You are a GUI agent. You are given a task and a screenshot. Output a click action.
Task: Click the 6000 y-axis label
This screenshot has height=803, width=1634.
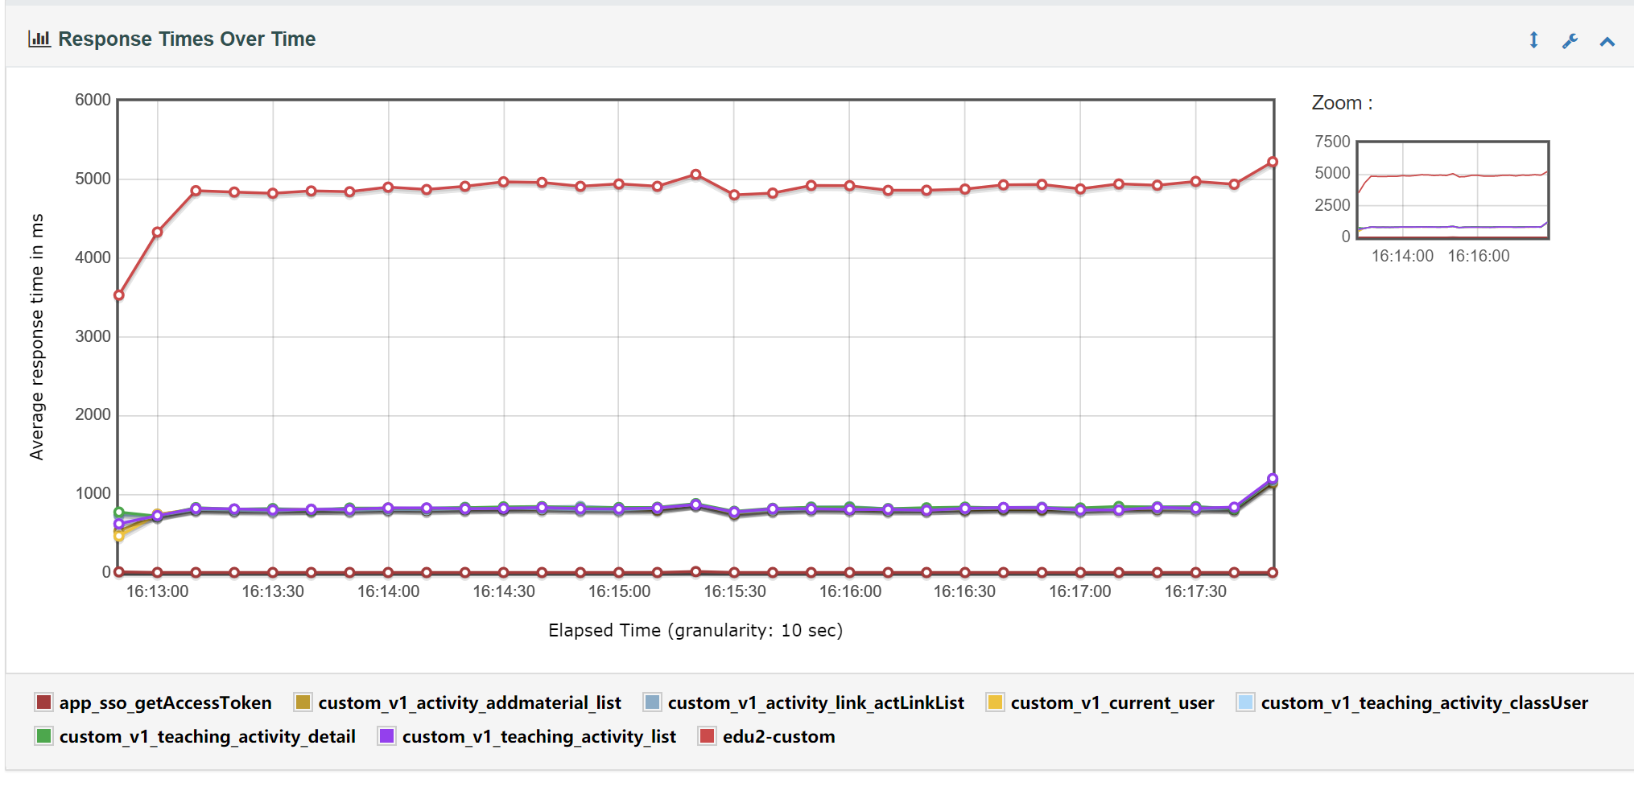(93, 100)
